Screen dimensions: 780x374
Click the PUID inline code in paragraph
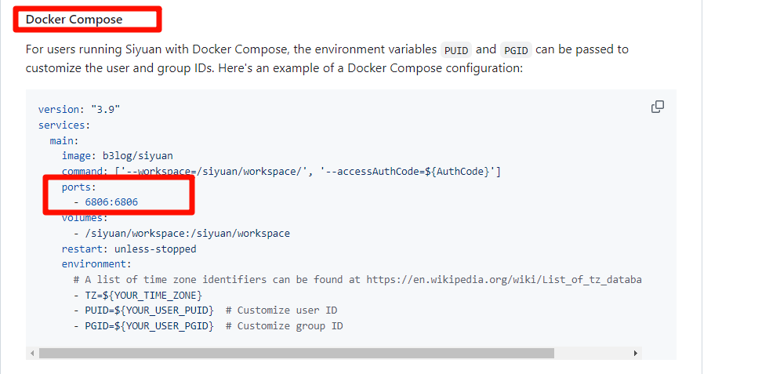coord(455,50)
